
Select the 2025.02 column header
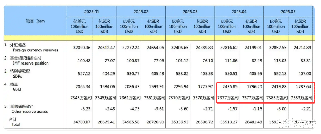tap(141, 12)
